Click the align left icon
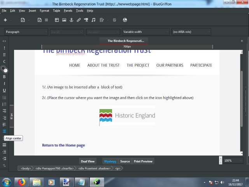The image size is (249, 187). [x=4, y=124]
